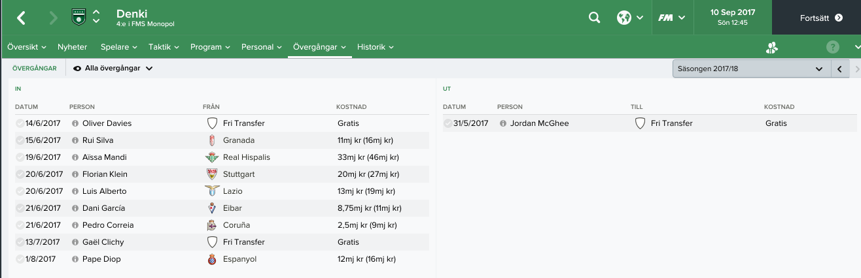The image size is (861, 278).
Task: Go to previous season arrow button
Action: pos(839,69)
